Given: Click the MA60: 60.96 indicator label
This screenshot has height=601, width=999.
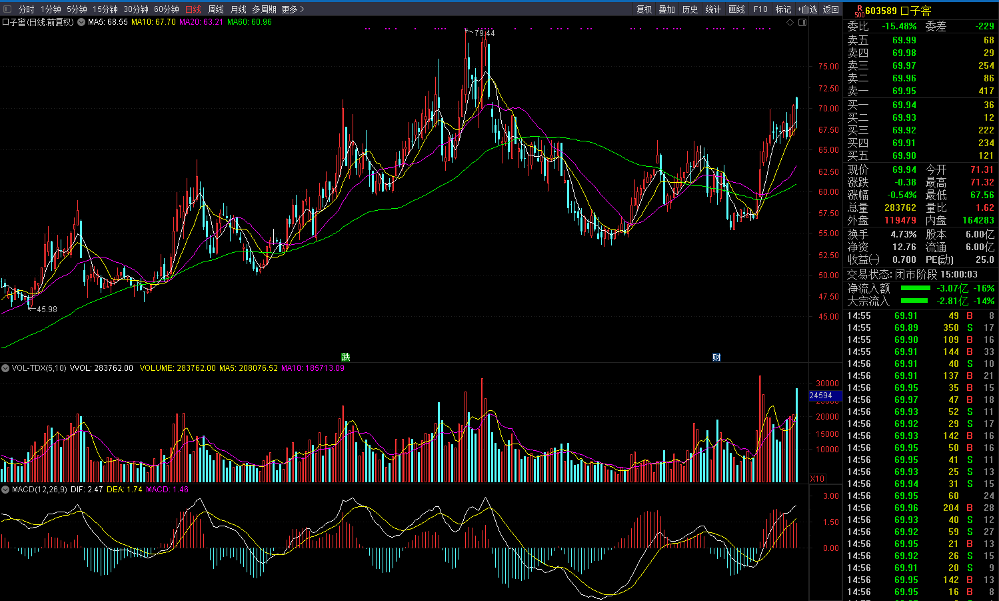Looking at the screenshot, I should click(249, 22).
